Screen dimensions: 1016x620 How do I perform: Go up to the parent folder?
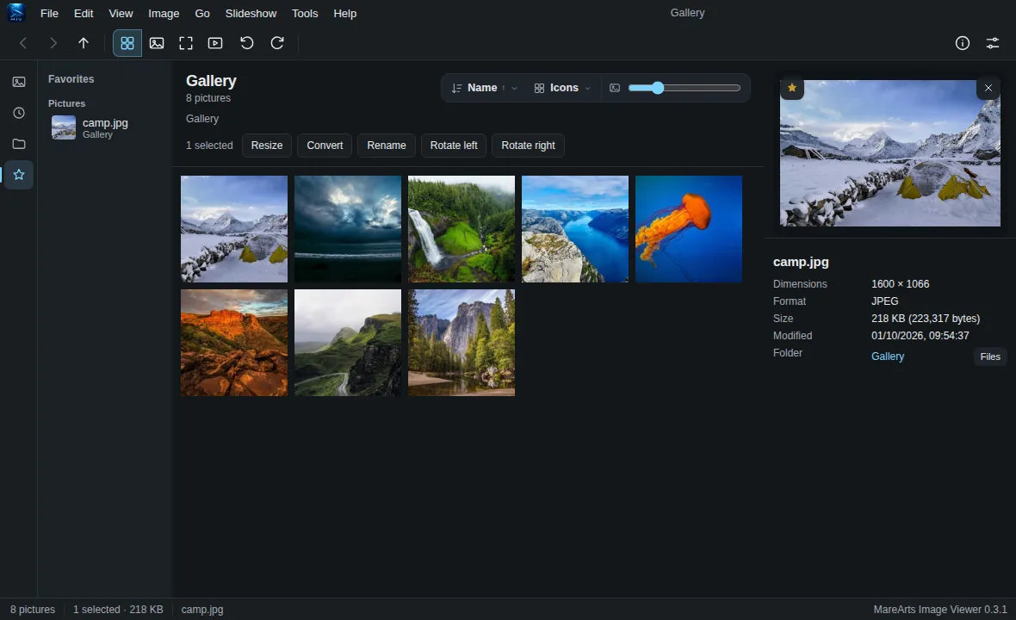[x=84, y=43]
